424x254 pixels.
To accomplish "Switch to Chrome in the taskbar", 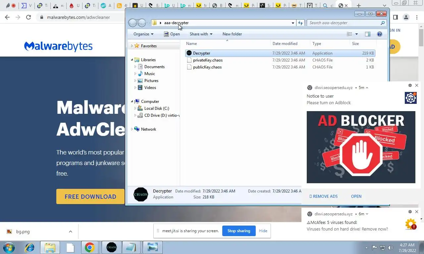I will coord(89,247).
